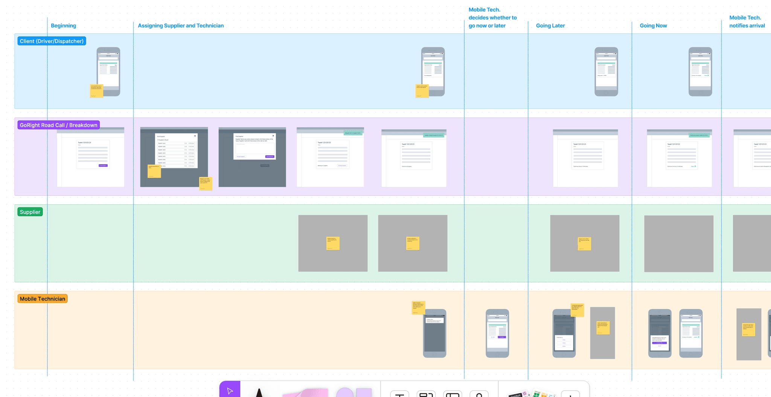Select Technician phone with arrival dialog under Going Now
The image size is (771, 397).
point(660,333)
